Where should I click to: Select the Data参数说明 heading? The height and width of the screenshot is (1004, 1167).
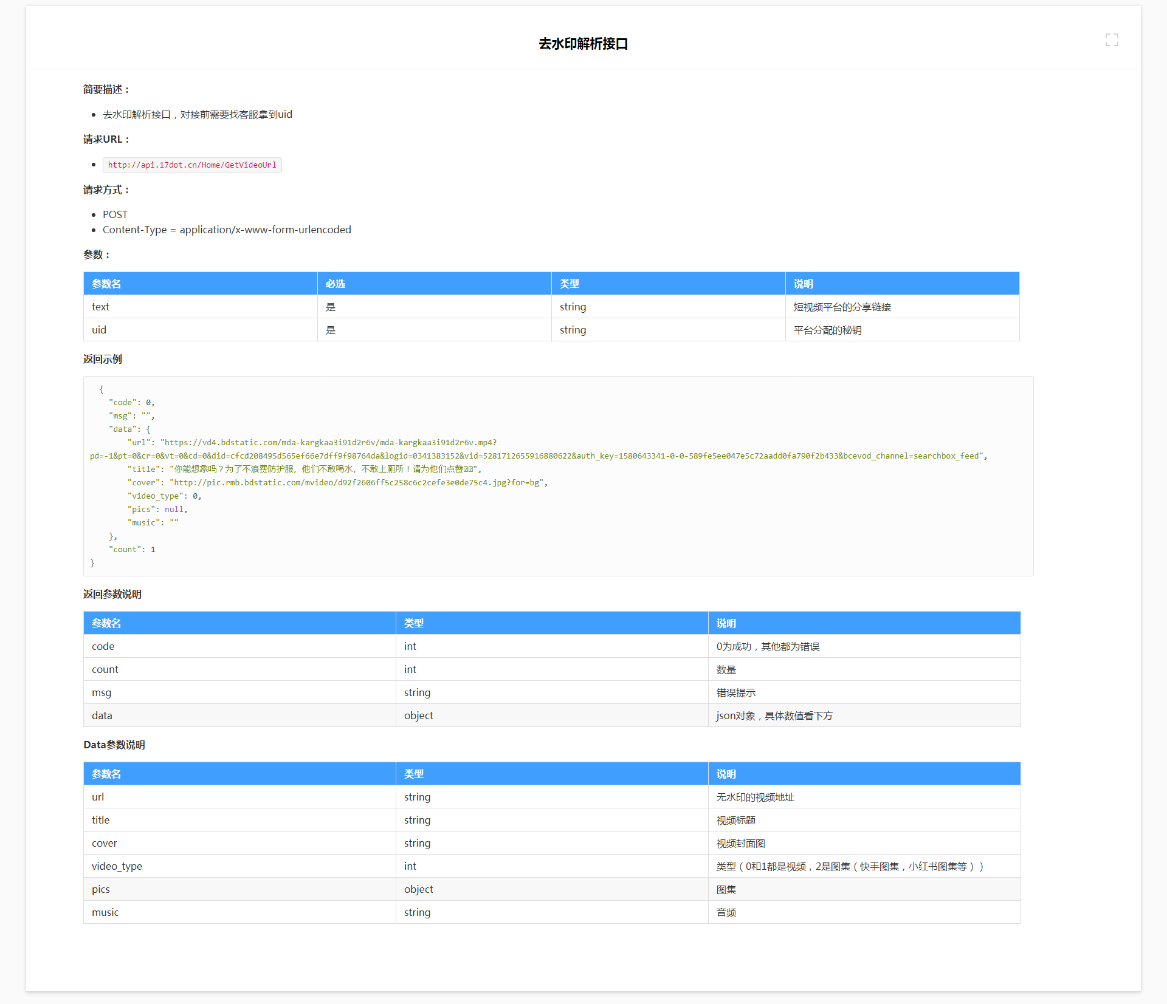(114, 745)
